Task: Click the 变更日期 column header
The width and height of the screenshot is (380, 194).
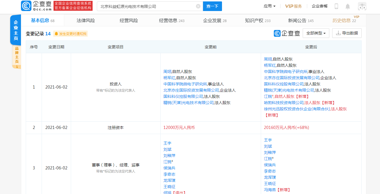Action: 56,47
